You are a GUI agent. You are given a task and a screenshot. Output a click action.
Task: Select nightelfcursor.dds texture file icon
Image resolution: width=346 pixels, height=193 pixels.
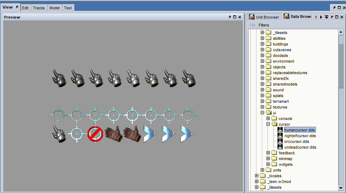point(280,136)
